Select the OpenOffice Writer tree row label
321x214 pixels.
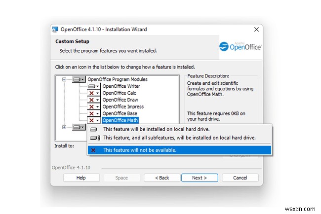(x=121, y=86)
